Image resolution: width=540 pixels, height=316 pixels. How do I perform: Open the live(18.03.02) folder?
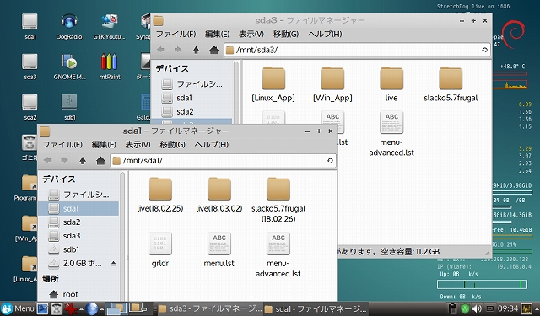click(x=219, y=195)
